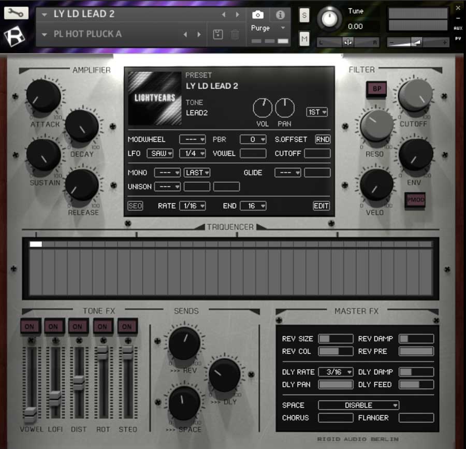Toggle the ROT effect ON button

103,326
